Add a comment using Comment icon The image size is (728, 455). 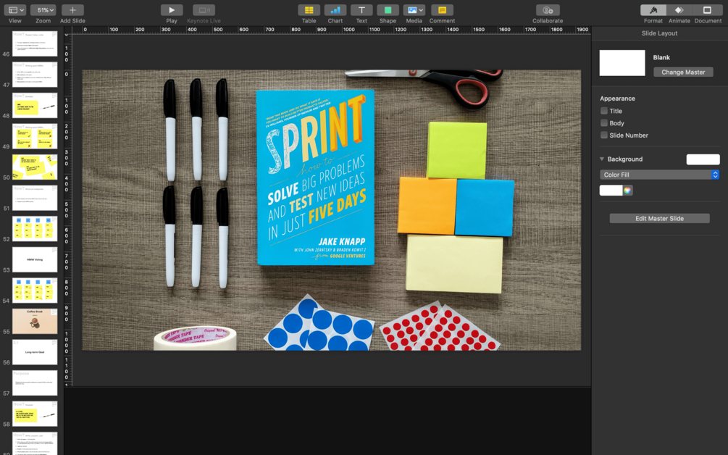click(x=442, y=10)
